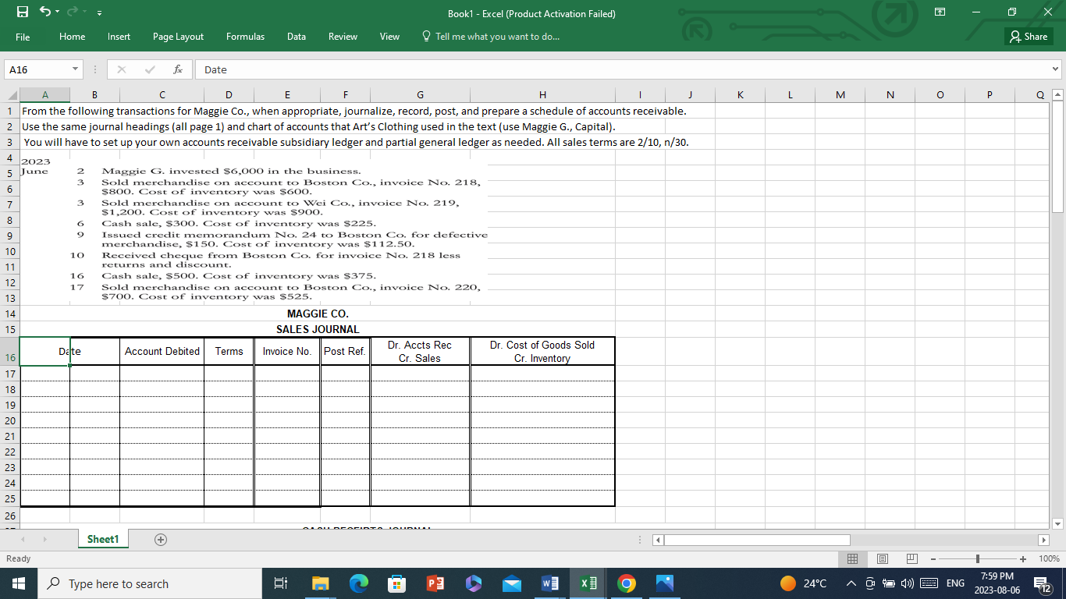Click the Share button

pyautogui.click(x=1028, y=36)
